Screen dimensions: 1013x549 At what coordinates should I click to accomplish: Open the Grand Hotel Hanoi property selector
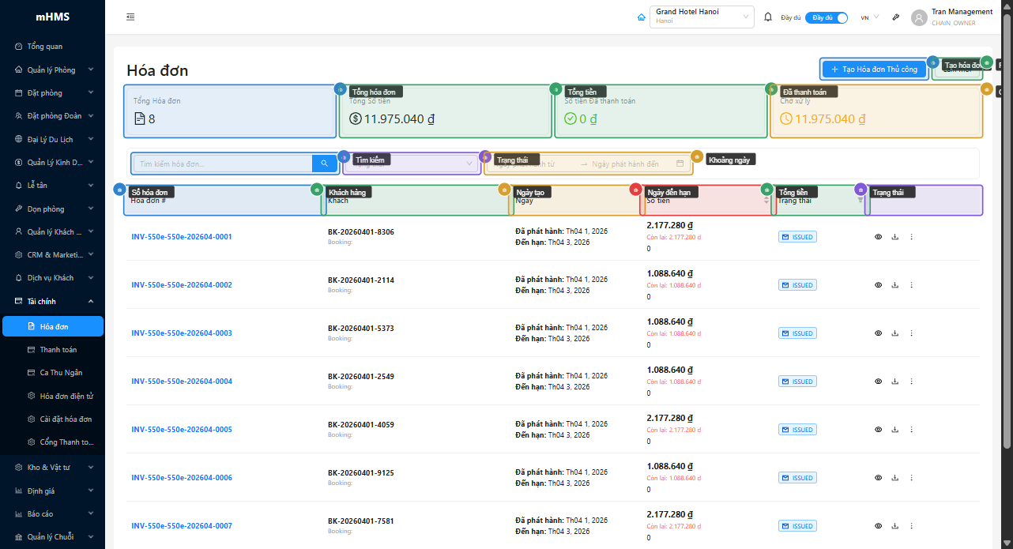pyautogui.click(x=702, y=17)
